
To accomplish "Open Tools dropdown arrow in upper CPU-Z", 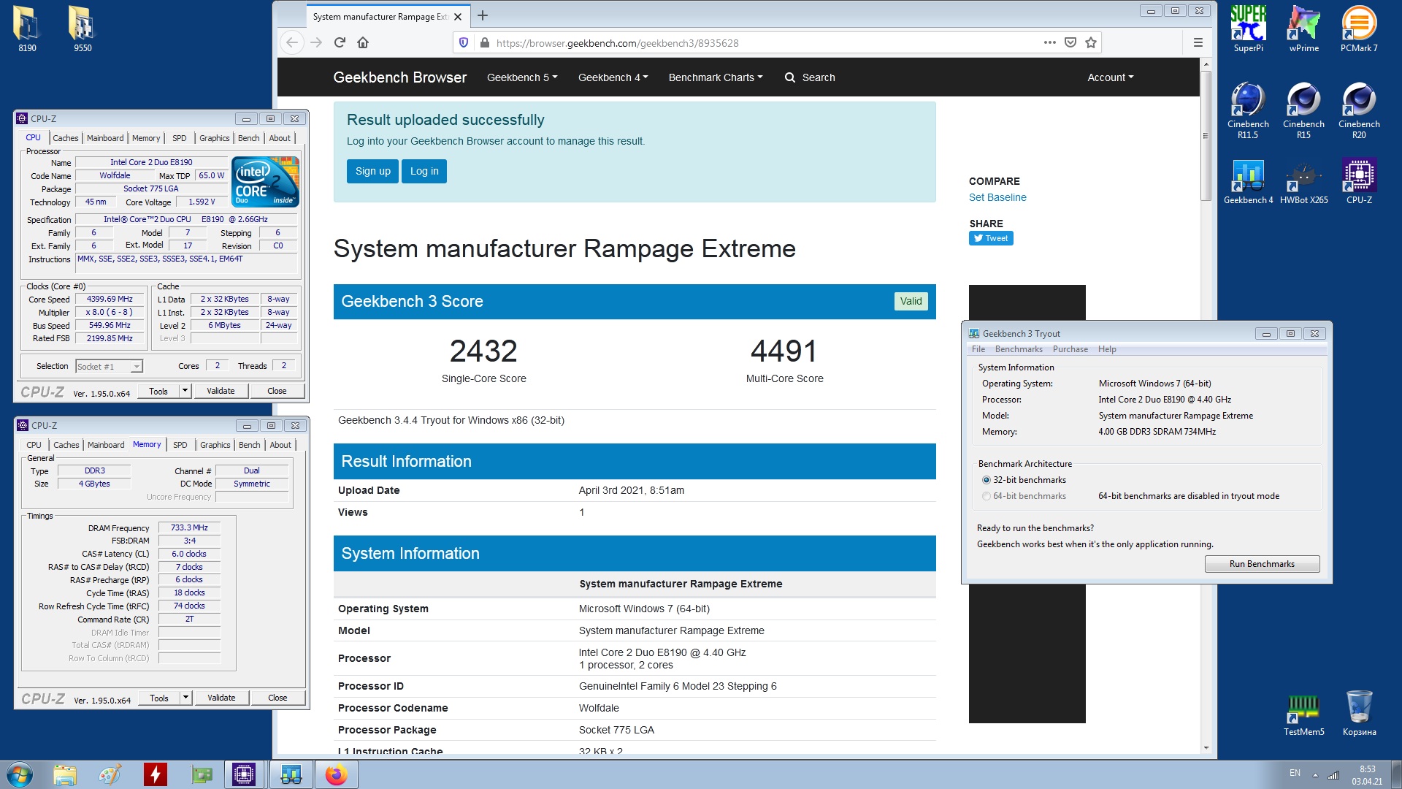I will click(x=185, y=391).
